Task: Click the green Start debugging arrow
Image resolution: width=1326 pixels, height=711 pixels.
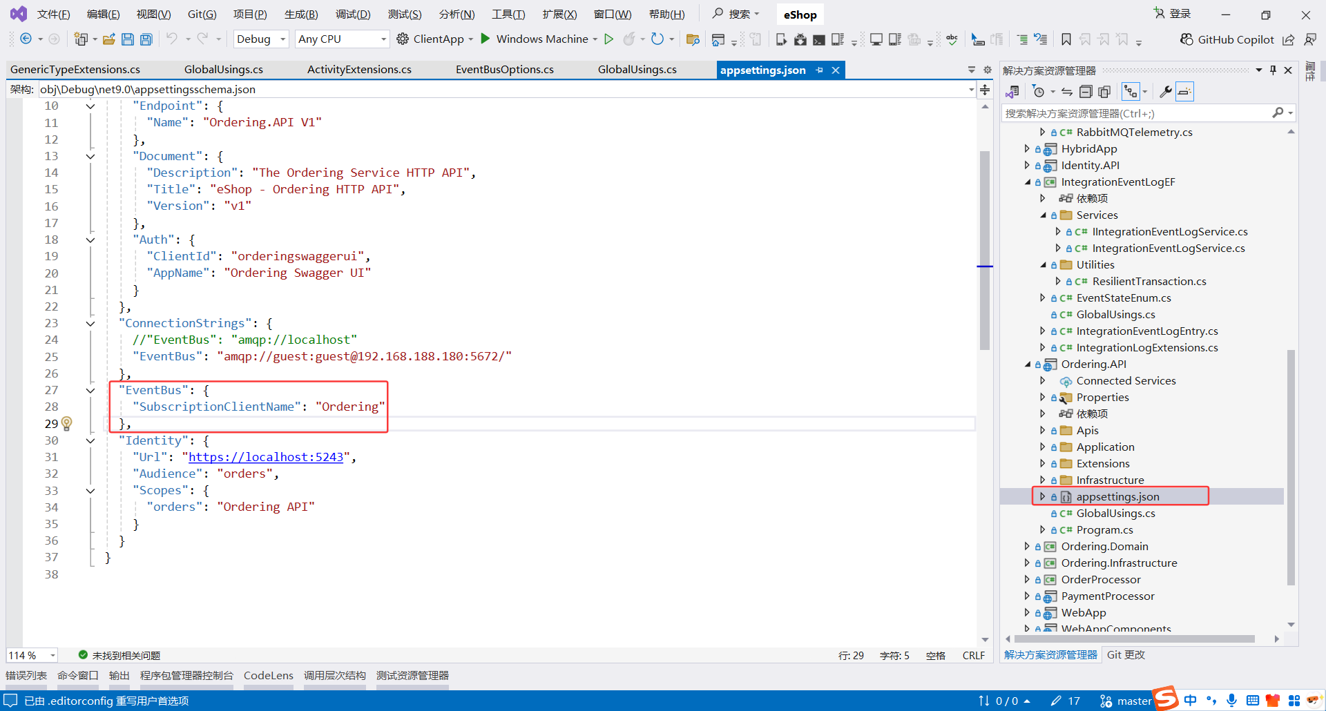Action: coord(486,39)
